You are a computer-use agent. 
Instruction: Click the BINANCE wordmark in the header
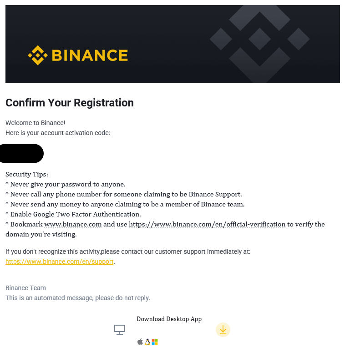click(x=90, y=55)
